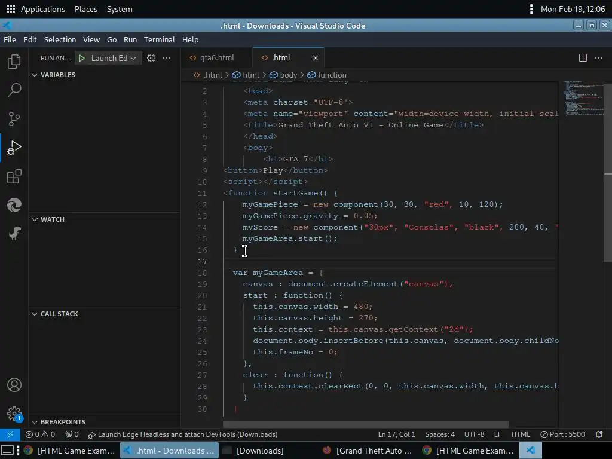Open the Manage gear in activity bar
612x459 pixels.
point(14,414)
